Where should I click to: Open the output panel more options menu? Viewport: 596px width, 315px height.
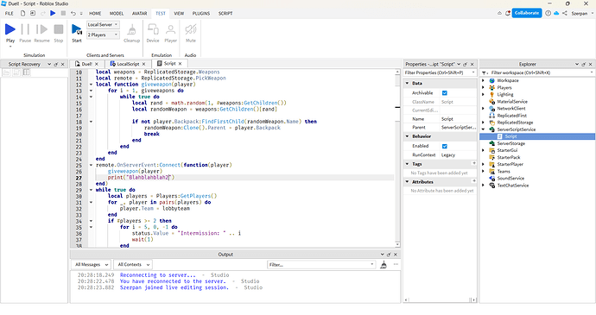396,264
